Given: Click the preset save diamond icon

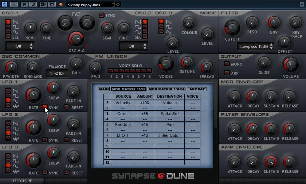Looking at the screenshot, I should pos(118,4).
